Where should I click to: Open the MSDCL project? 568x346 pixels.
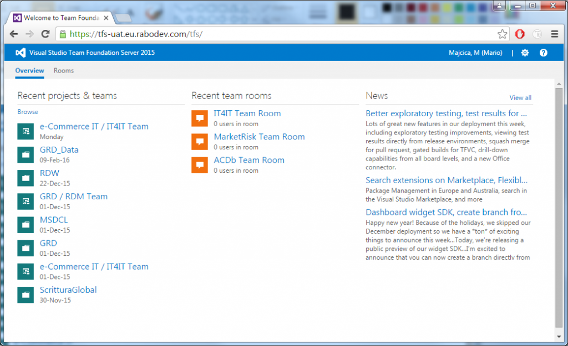(x=54, y=220)
